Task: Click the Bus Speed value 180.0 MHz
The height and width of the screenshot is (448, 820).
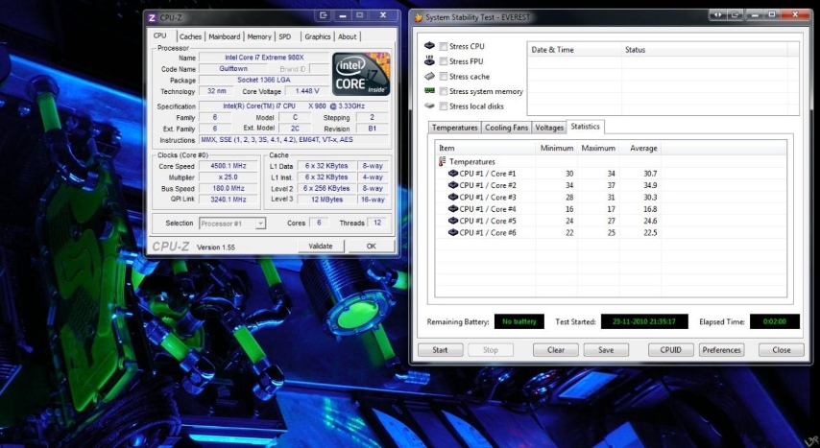Action: click(228, 188)
